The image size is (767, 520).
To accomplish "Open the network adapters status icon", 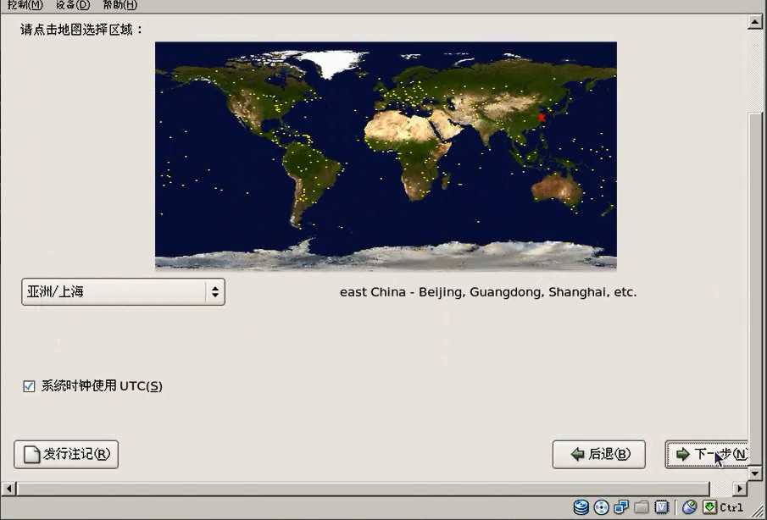I will (621, 507).
